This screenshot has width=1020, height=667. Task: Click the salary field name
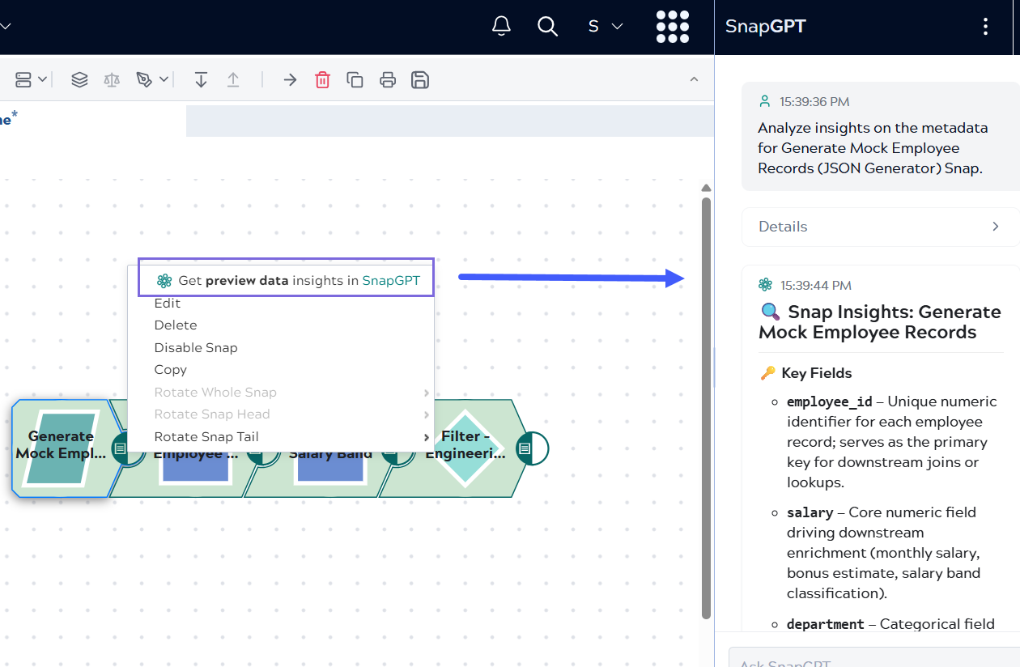coord(810,512)
